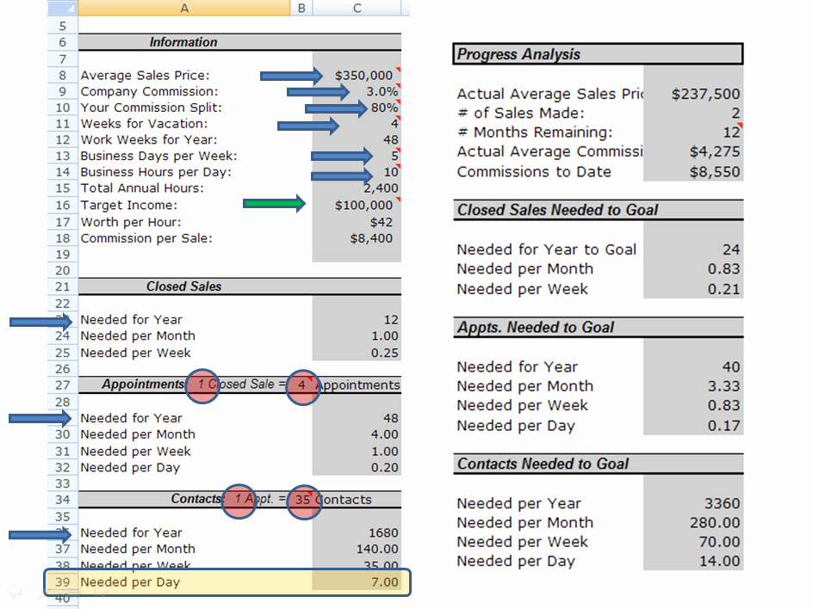
Task: Click the business days per week value 5
Action: pos(357,156)
